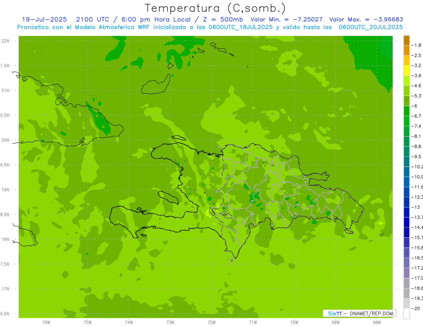
Task: Click the 'Valor Max. = -3.96683' readout
Action: [366, 19]
